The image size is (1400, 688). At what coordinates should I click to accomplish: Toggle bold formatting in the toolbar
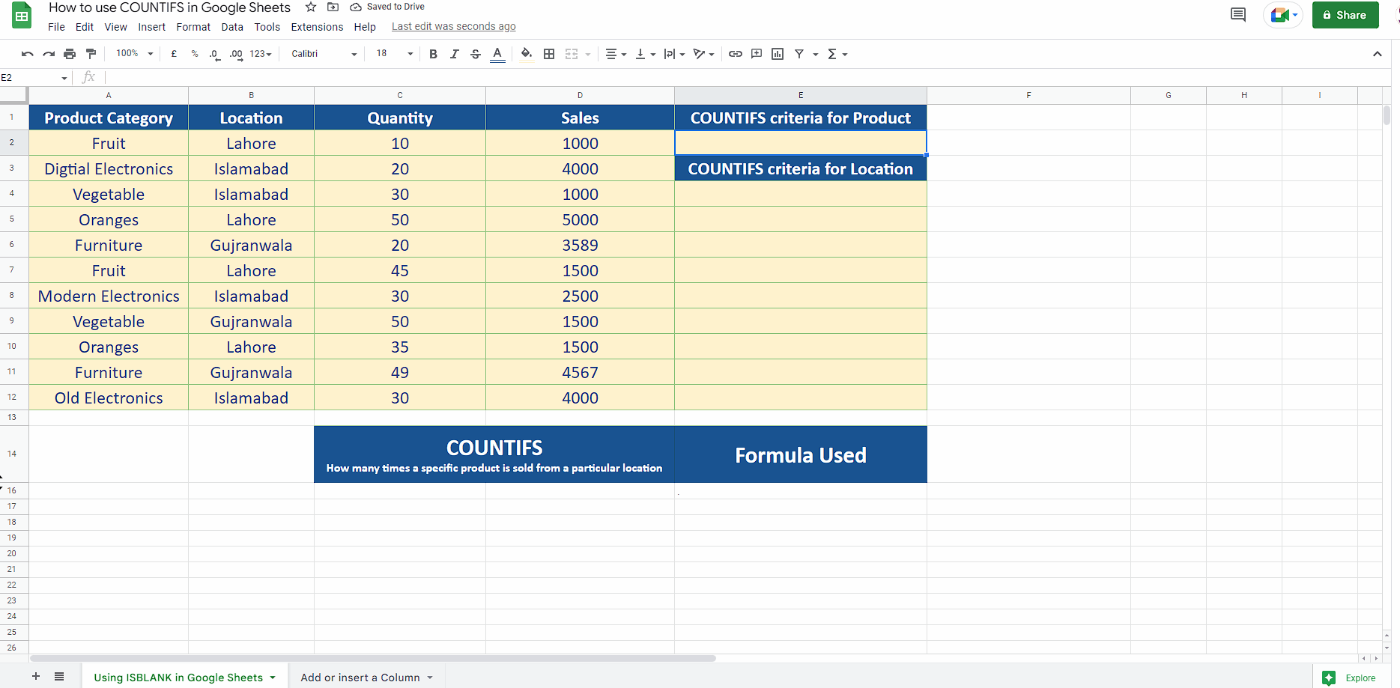pos(433,53)
